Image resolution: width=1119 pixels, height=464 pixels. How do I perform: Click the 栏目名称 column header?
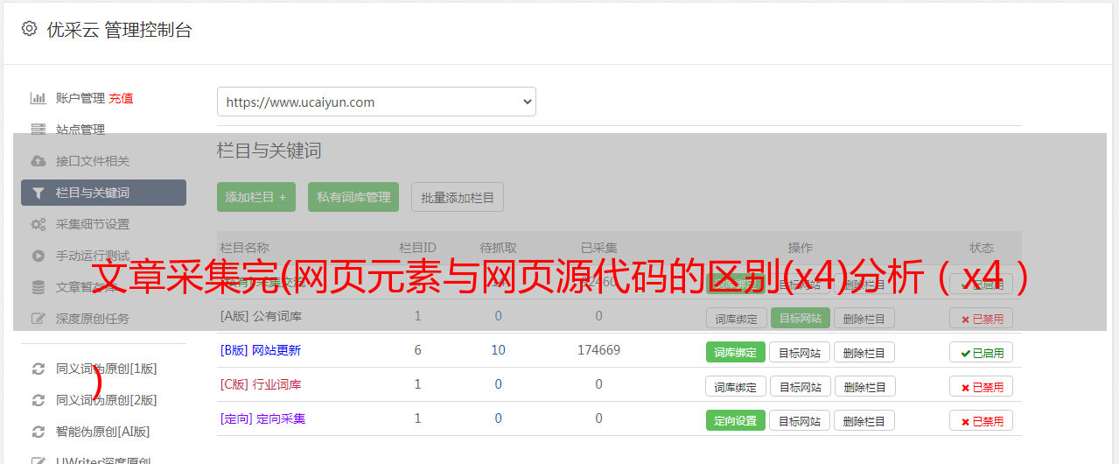[244, 248]
